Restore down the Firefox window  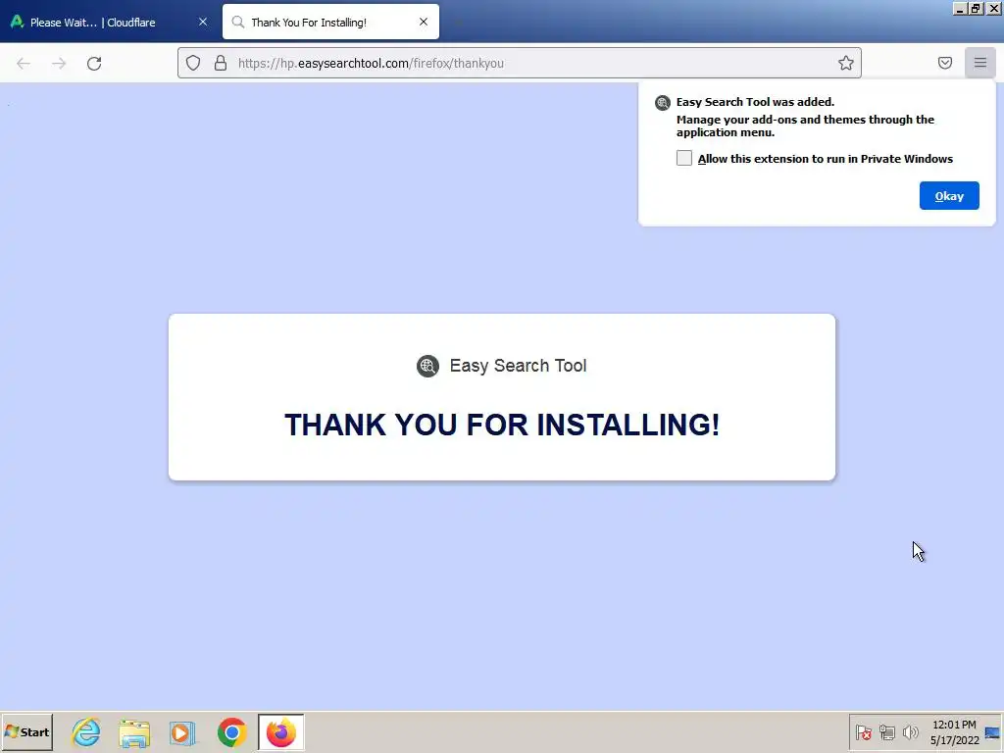tap(976, 8)
